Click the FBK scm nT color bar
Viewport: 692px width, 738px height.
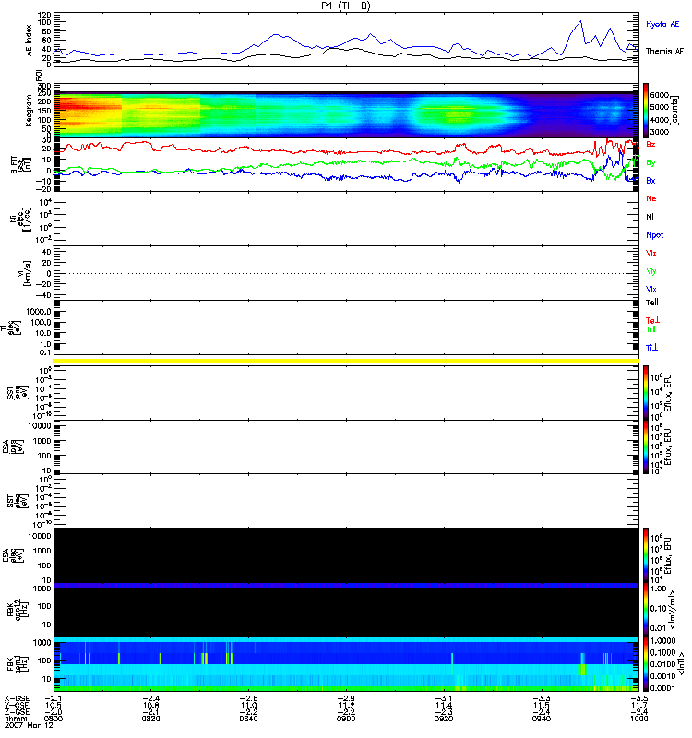(x=646, y=663)
